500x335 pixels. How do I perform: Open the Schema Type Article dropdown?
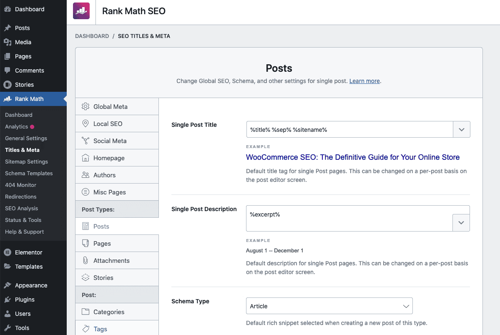click(x=329, y=306)
